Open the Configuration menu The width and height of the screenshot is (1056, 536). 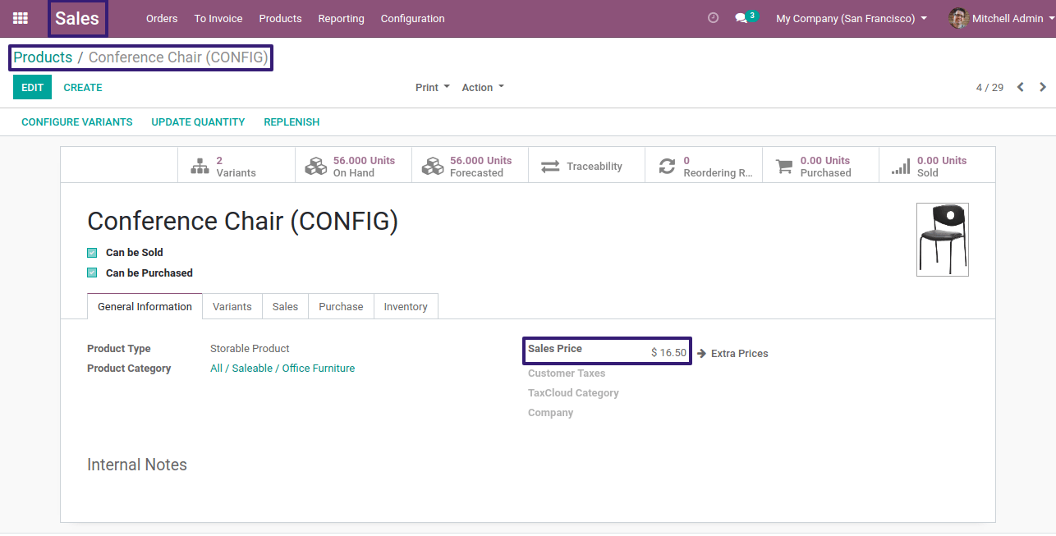(412, 18)
